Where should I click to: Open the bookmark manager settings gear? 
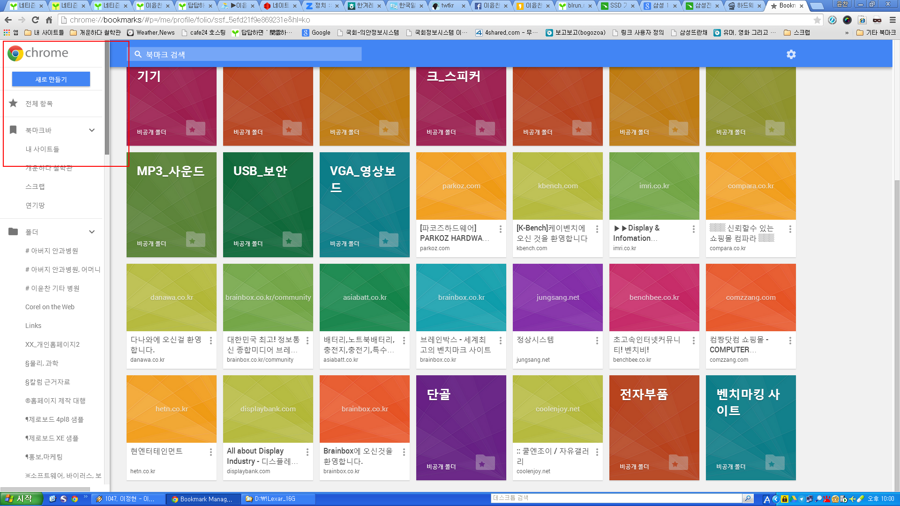[x=791, y=54]
